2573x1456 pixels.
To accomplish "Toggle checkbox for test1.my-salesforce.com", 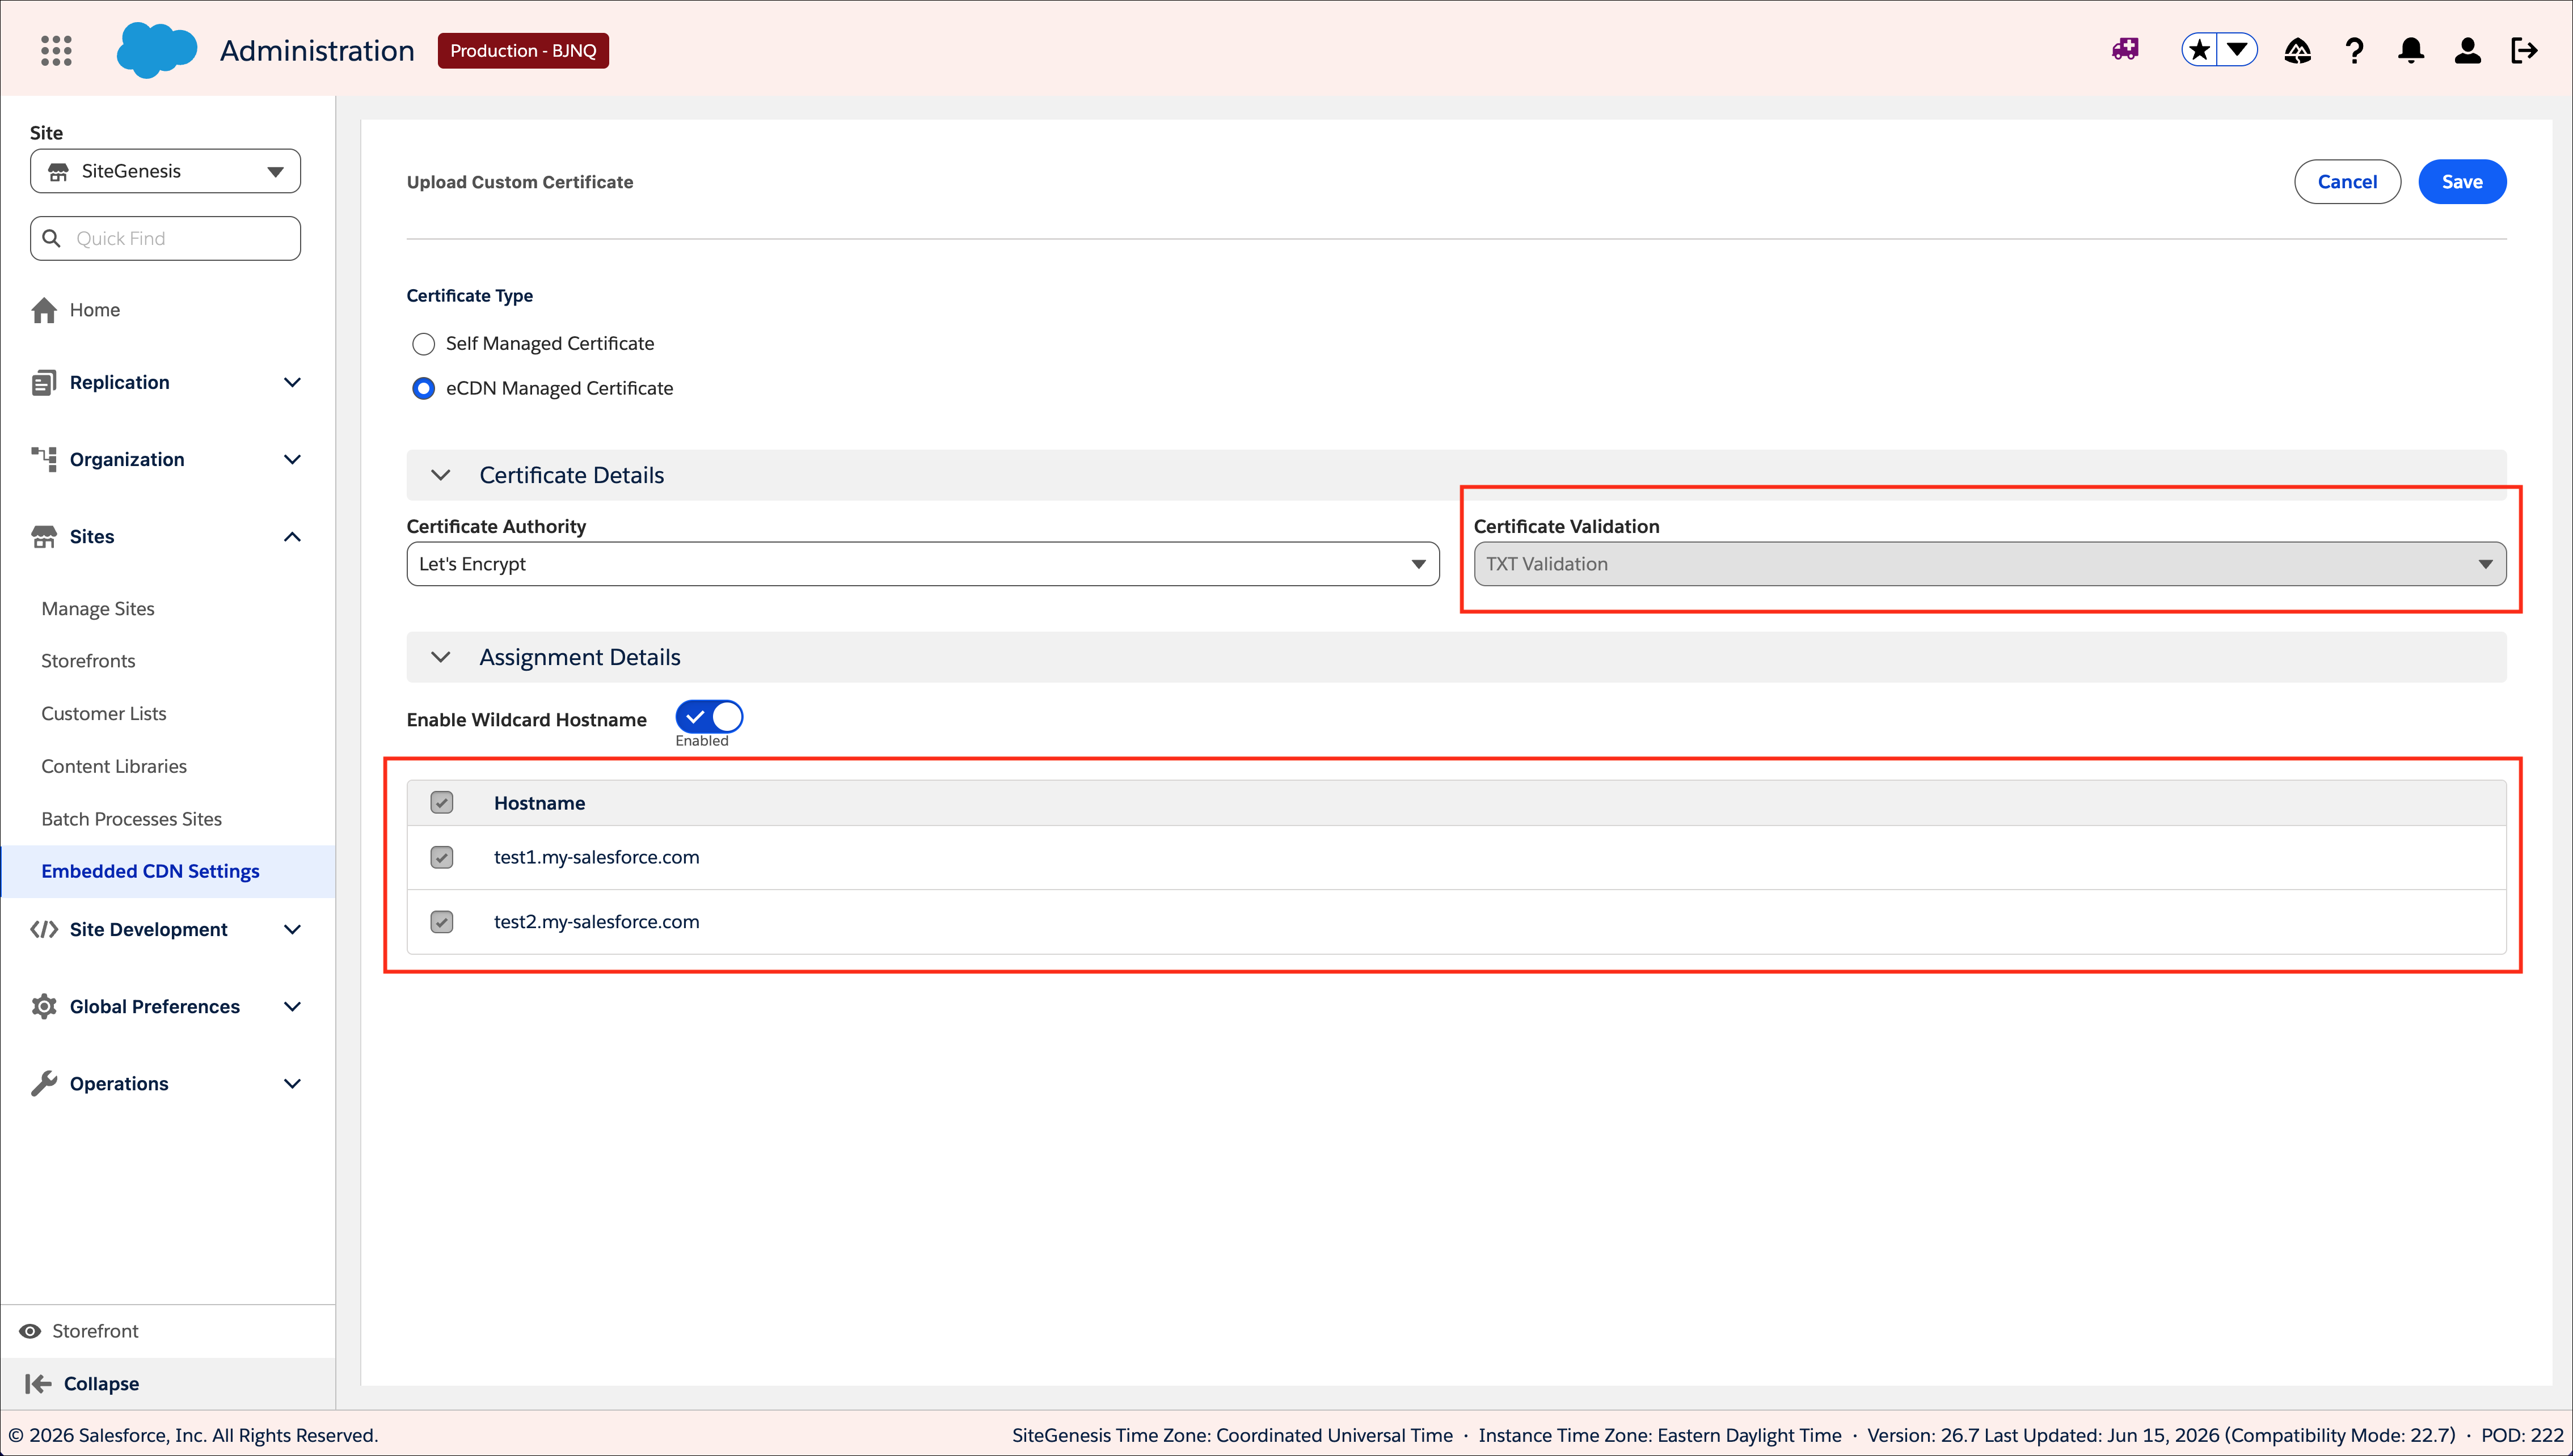I will click(441, 857).
